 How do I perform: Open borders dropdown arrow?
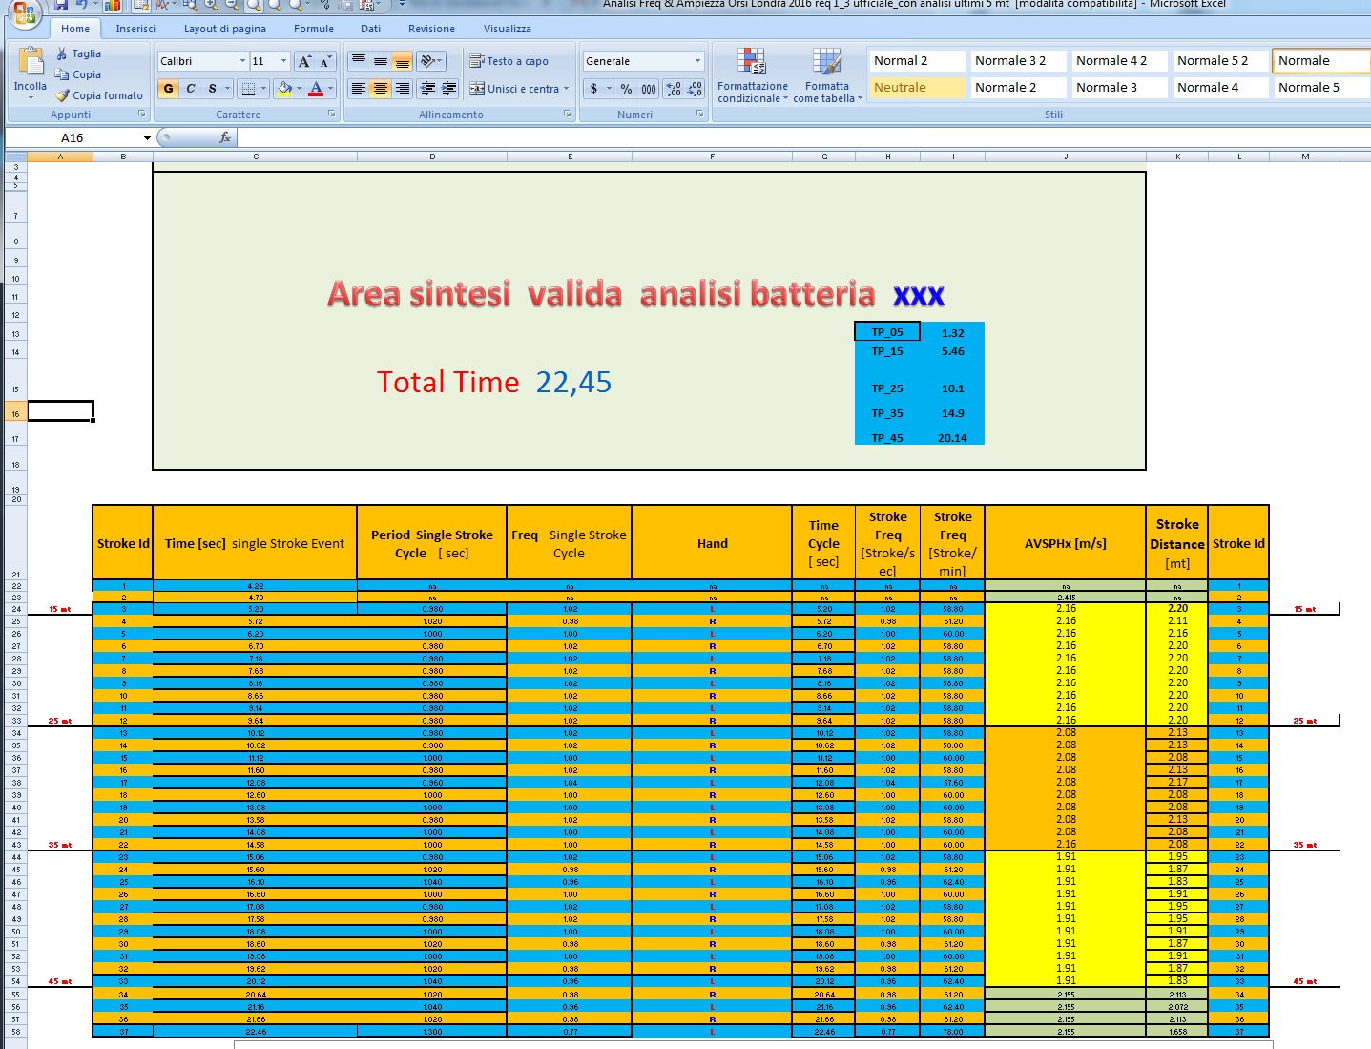tap(264, 89)
